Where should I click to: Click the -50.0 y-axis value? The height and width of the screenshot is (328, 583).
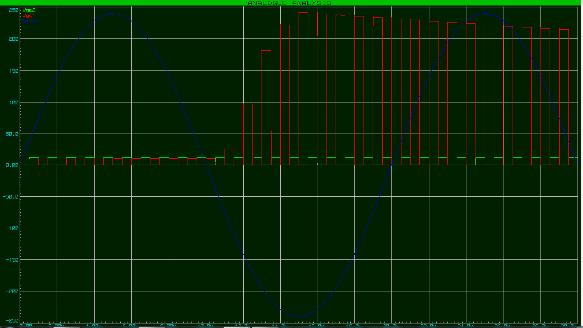pyautogui.click(x=10, y=197)
